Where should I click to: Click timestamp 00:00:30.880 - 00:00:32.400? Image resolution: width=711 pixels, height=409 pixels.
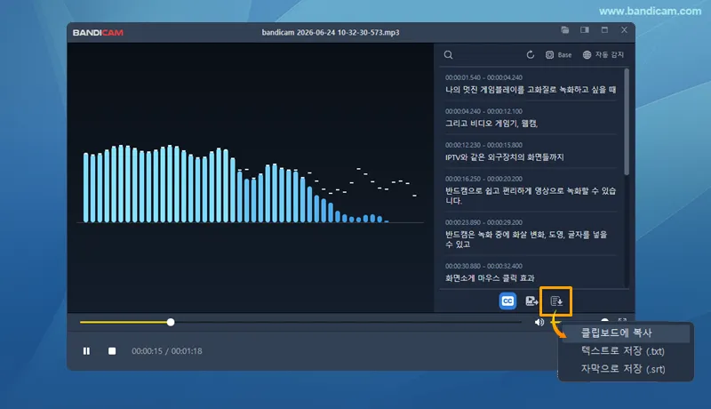(x=483, y=266)
